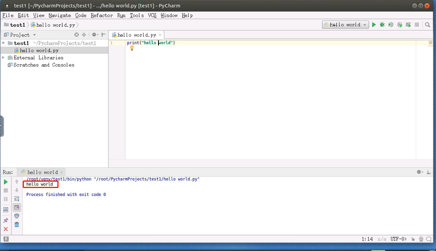Open the Run menu in the menu bar
This screenshot has height=251, width=436.
coord(121,15)
